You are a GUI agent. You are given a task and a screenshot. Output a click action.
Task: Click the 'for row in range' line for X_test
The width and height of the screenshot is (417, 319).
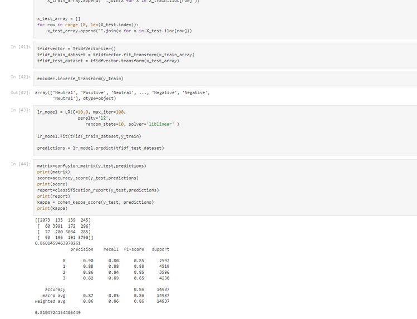pos(88,24)
